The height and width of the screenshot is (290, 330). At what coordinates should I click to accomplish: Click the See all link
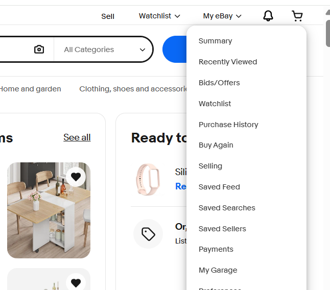[77, 137]
